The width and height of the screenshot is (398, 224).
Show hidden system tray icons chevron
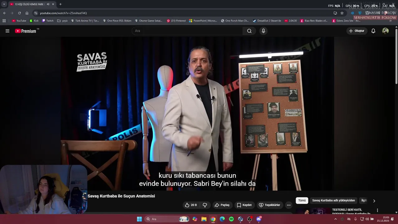coord(335,219)
